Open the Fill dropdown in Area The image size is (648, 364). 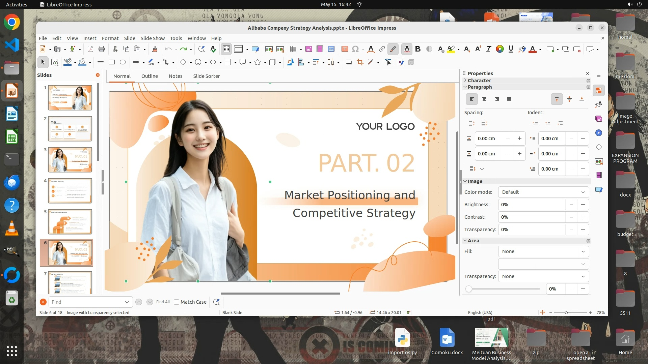coord(543,251)
